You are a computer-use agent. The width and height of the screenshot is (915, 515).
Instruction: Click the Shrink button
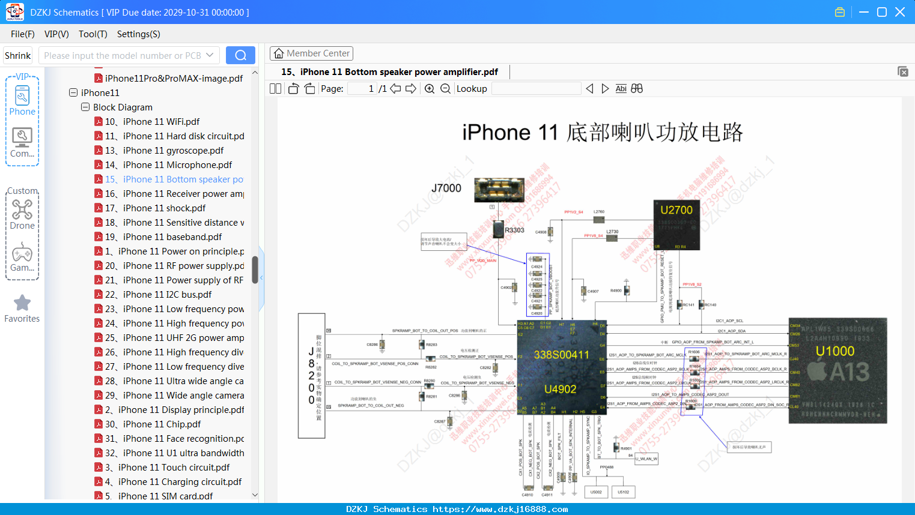17,55
